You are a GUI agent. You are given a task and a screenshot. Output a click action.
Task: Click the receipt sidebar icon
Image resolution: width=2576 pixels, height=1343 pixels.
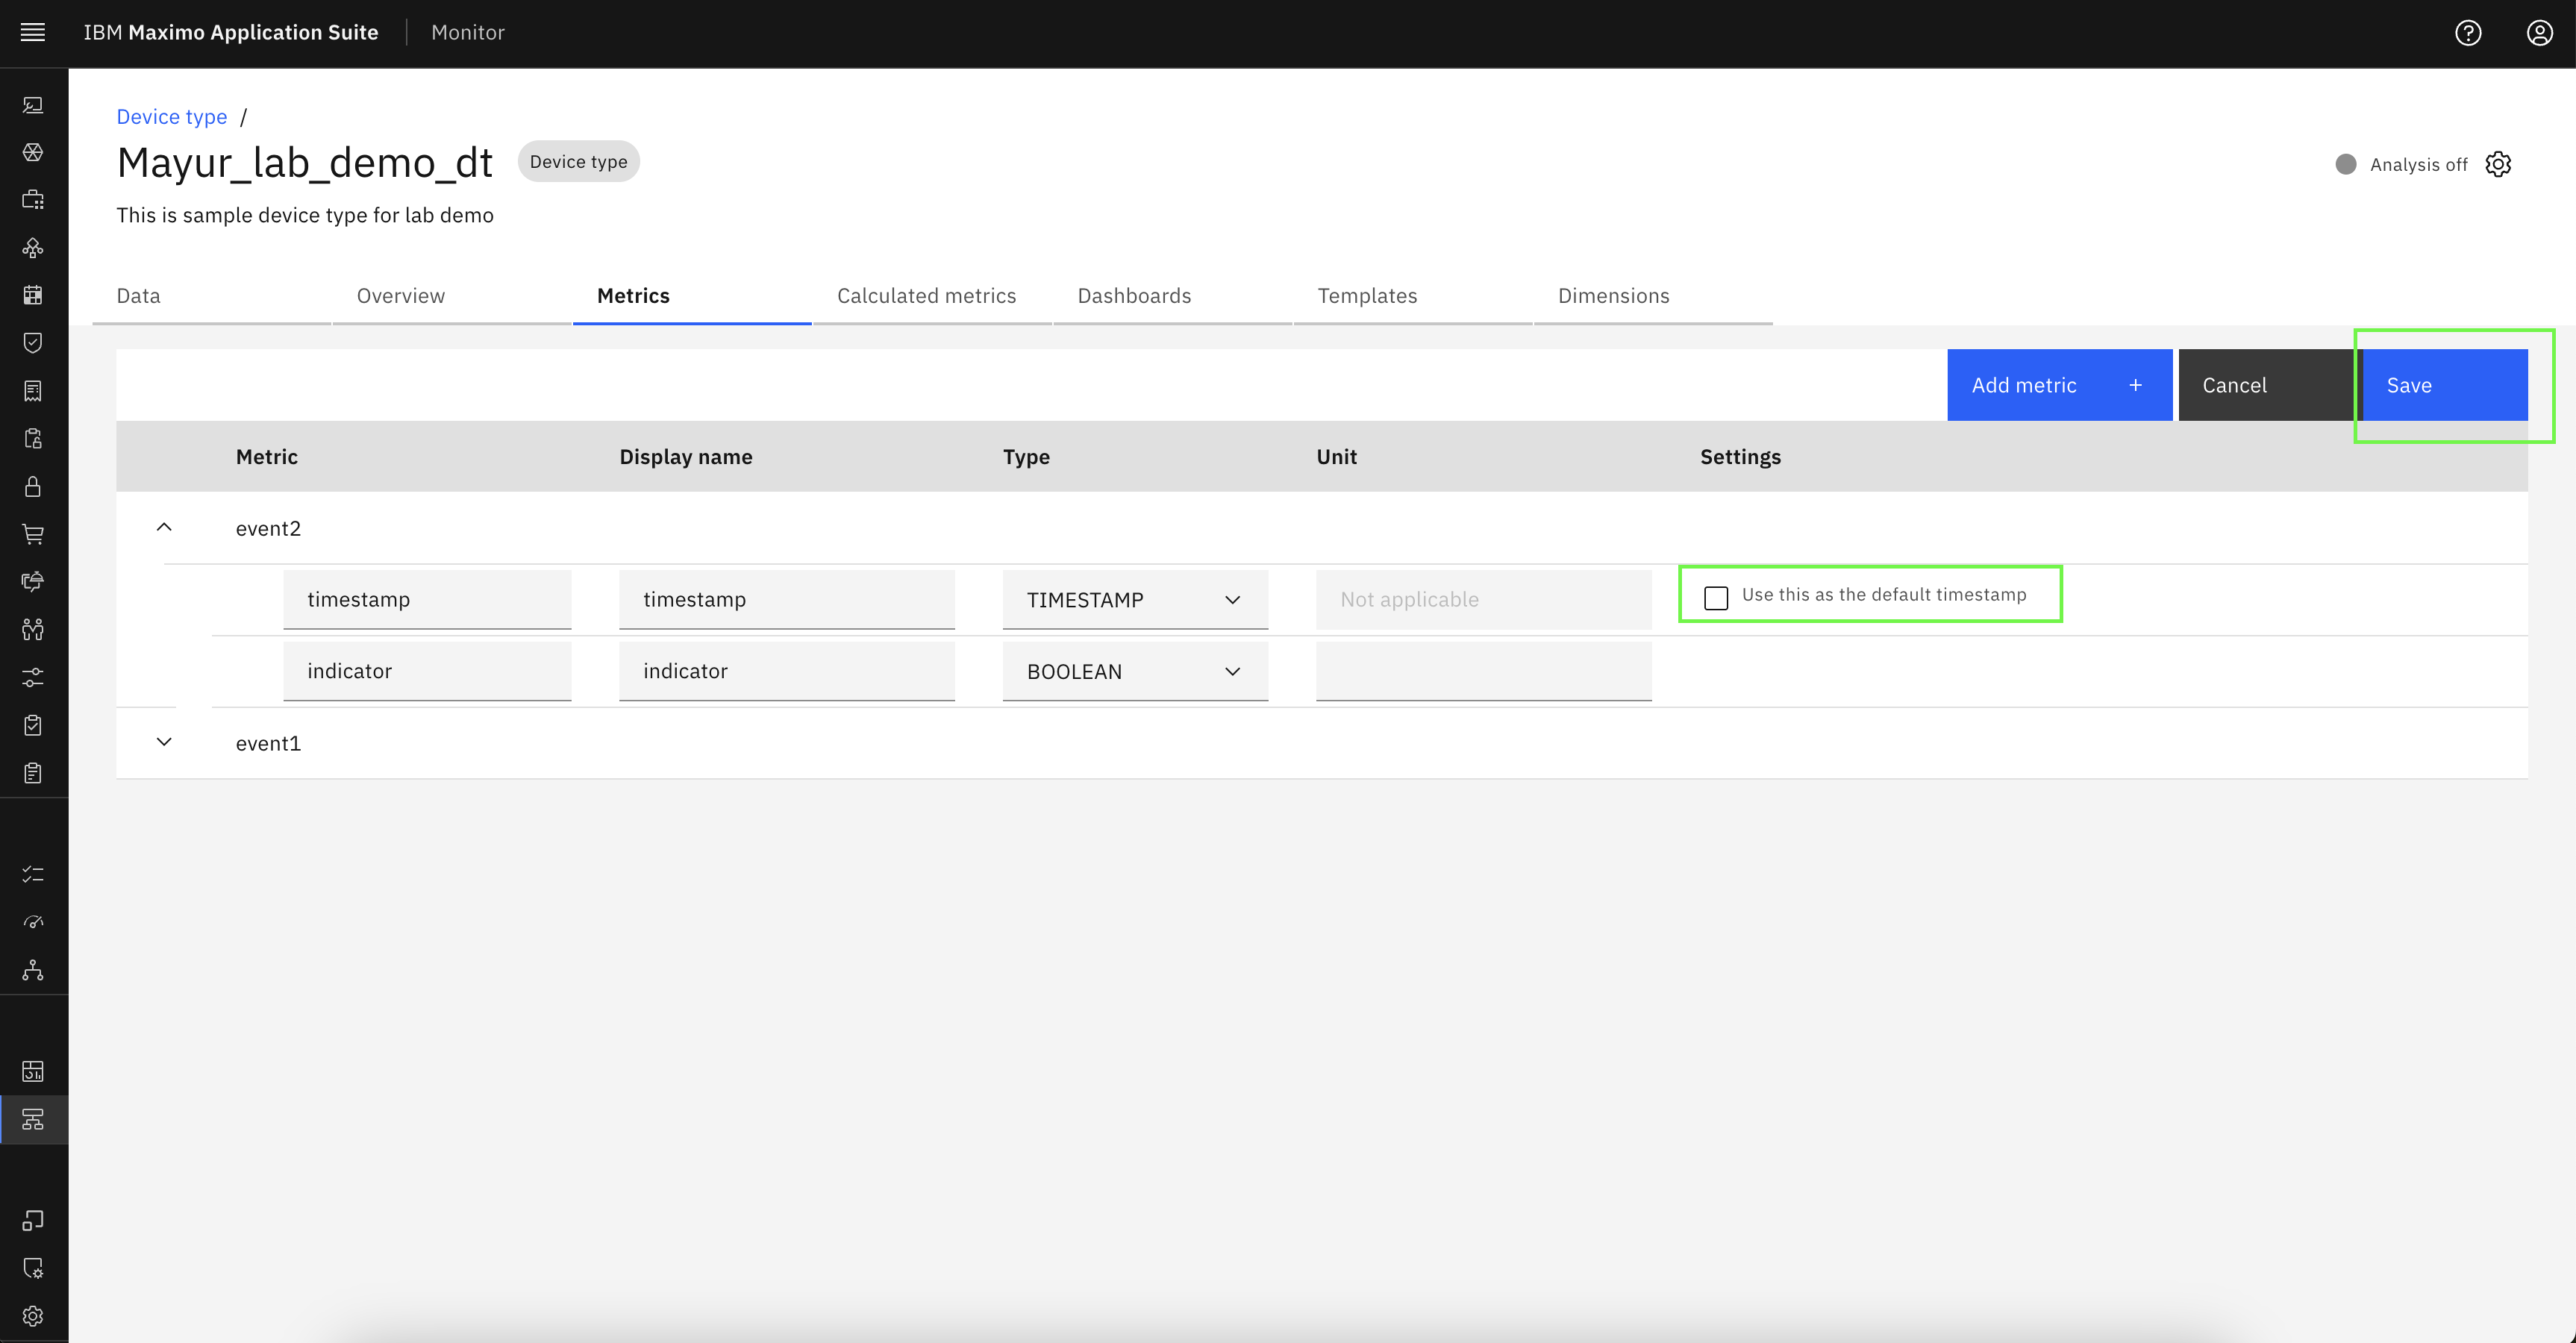coord(33,391)
